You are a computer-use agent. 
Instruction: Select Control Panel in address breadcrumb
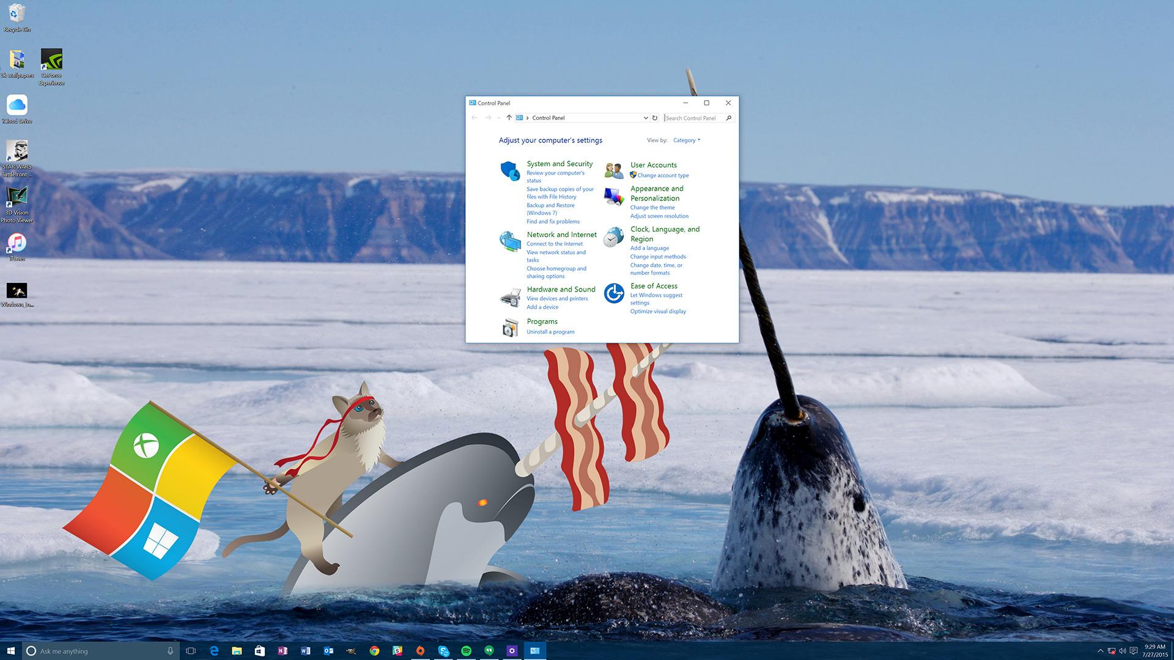(x=548, y=118)
